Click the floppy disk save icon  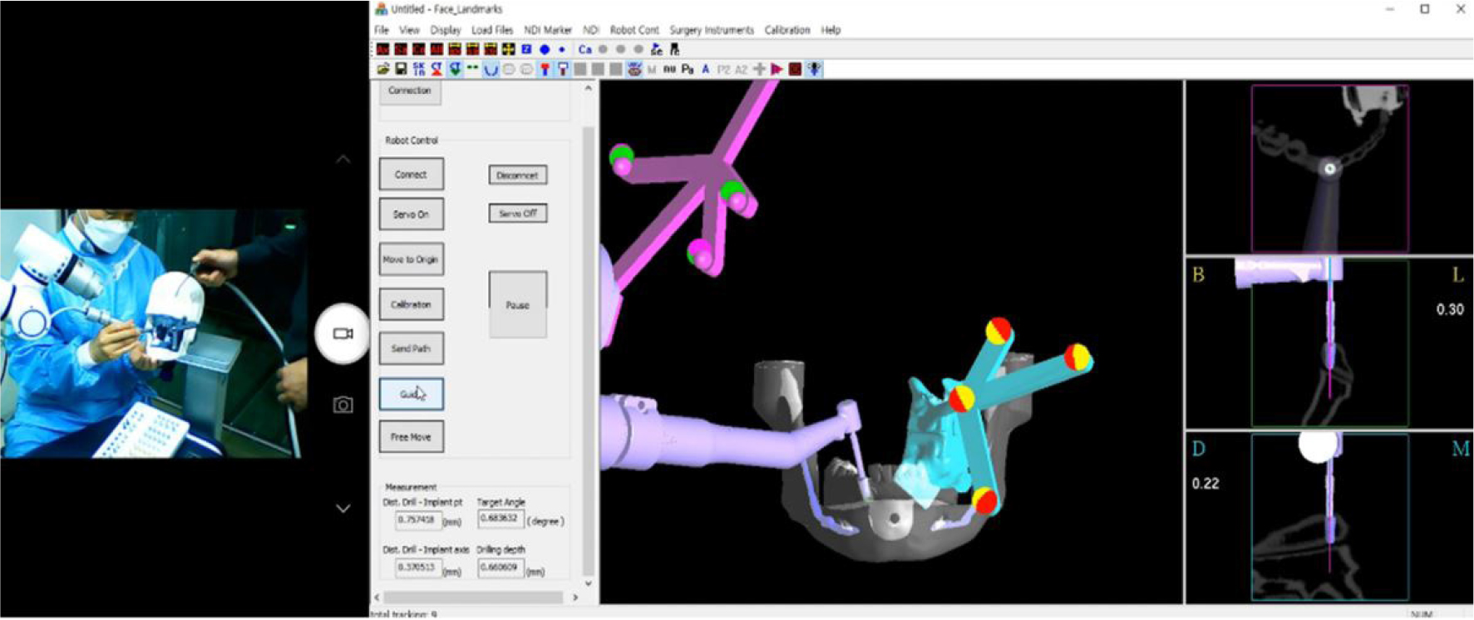[x=401, y=70]
